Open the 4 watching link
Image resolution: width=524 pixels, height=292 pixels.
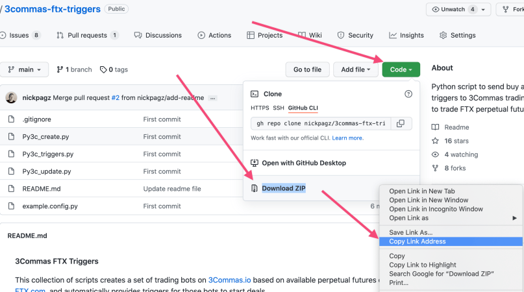tap(455, 154)
